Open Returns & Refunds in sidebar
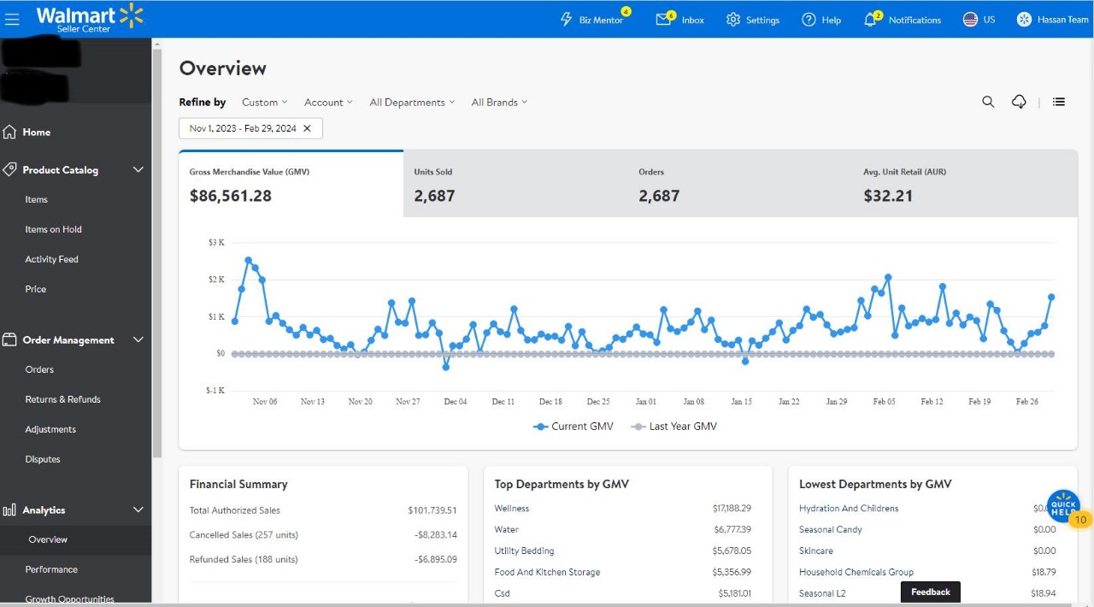The height and width of the screenshot is (607, 1094). 62,399
